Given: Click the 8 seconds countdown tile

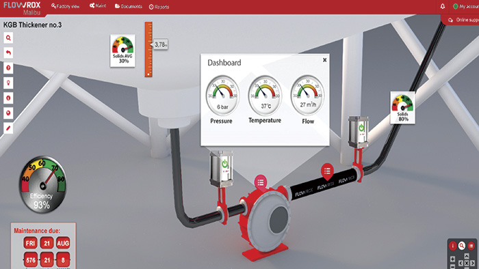Looking at the screenshot, I should (63, 260).
